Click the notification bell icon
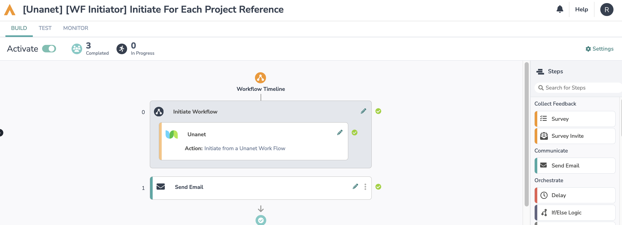 coord(560,9)
